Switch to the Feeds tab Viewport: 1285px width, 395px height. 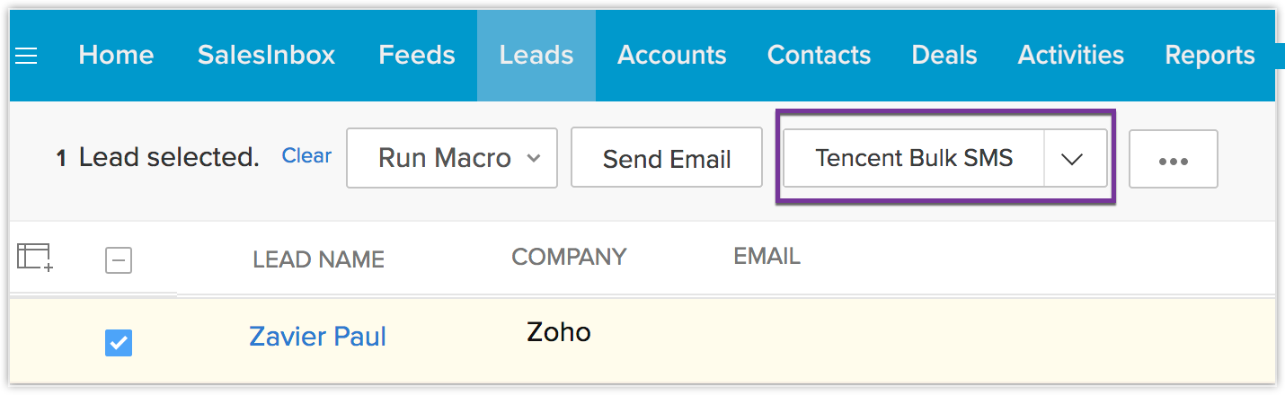[x=417, y=56]
